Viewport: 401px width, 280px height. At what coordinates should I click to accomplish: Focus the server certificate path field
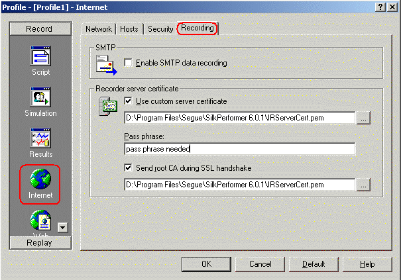[240, 118]
